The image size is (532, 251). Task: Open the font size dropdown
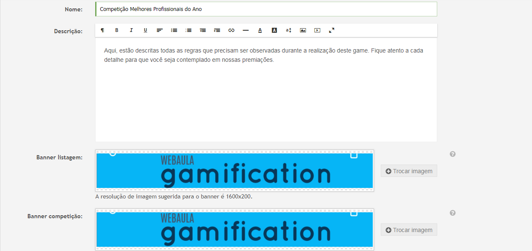289,30
